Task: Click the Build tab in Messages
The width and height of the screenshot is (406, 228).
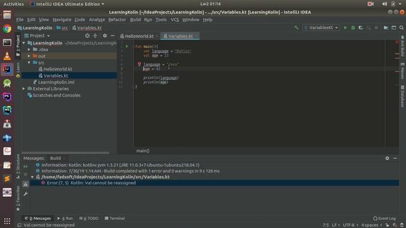Action: (x=55, y=158)
